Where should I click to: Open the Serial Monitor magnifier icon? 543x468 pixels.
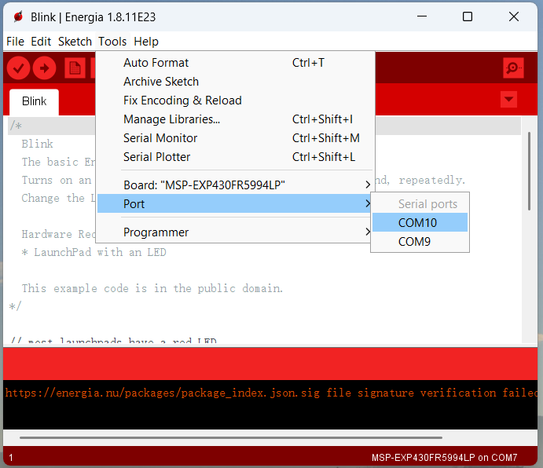point(513,68)
